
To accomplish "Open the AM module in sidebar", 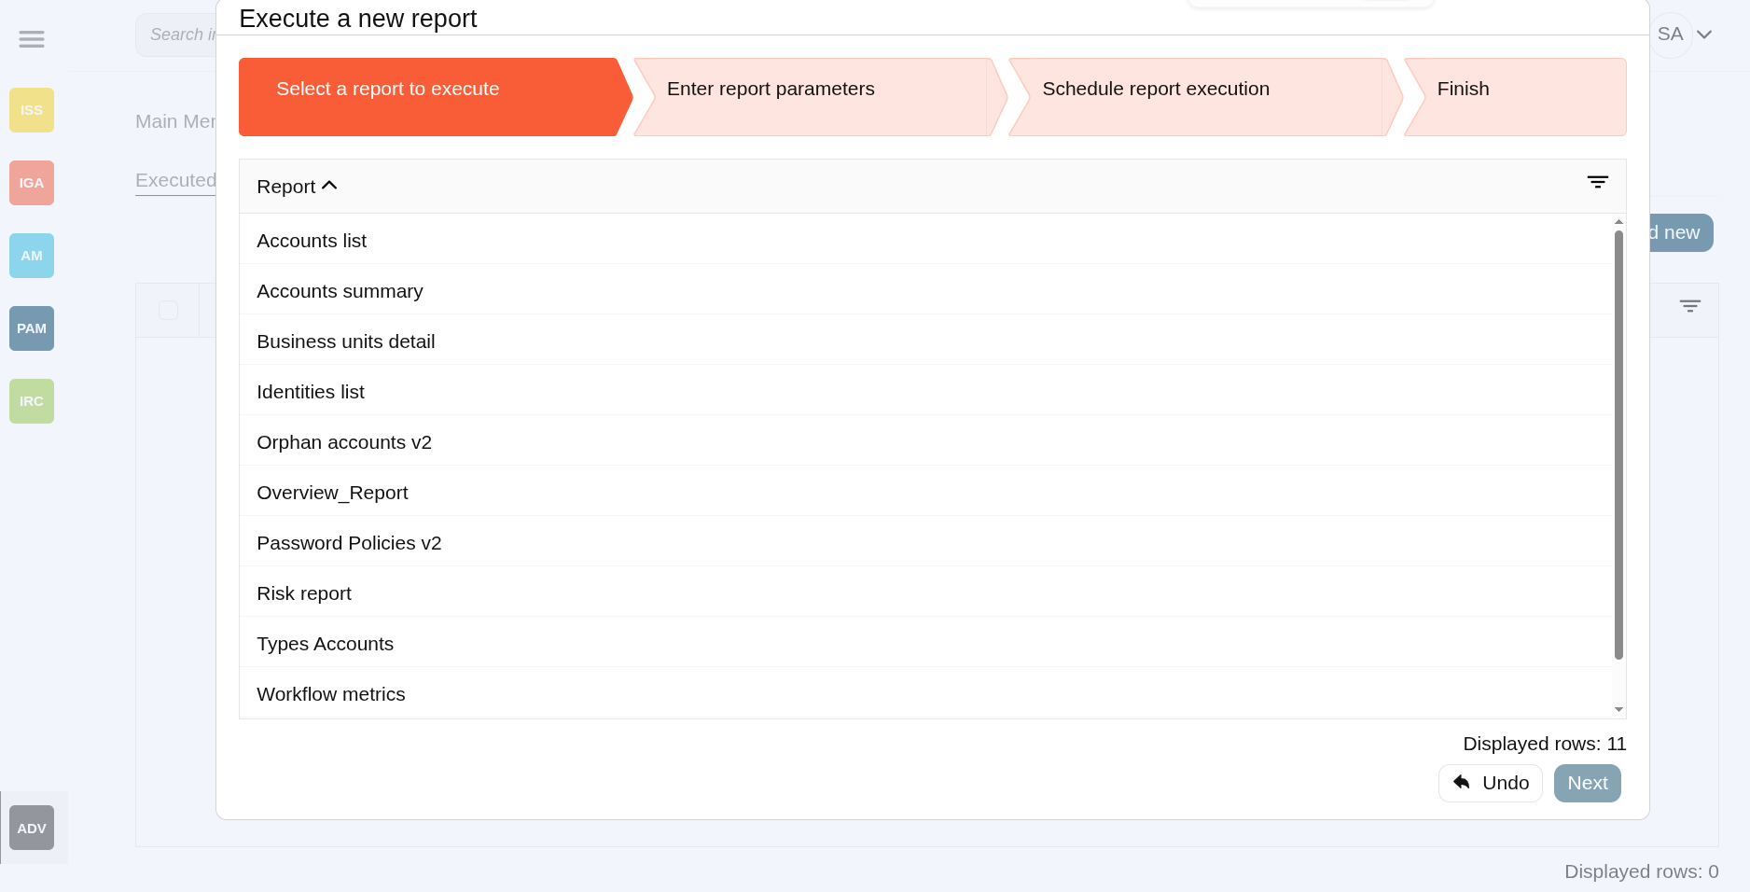I will pyautogui.click(x=32, y=256).
